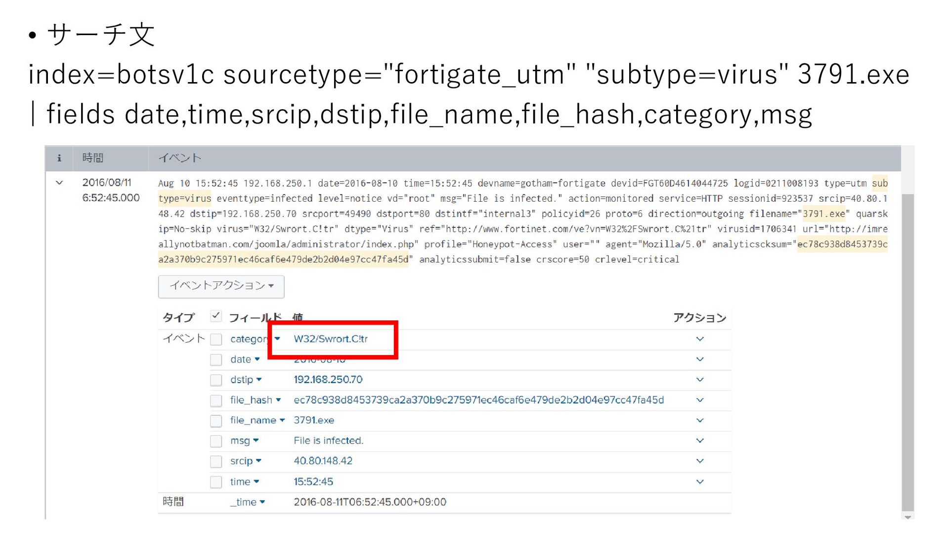The image size is (949, 534).
Task: Collapse the event row chevron
Action: (59, 182)
